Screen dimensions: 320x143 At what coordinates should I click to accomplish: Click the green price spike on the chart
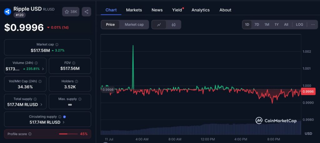pyautogui.click(x=133, y=67)
